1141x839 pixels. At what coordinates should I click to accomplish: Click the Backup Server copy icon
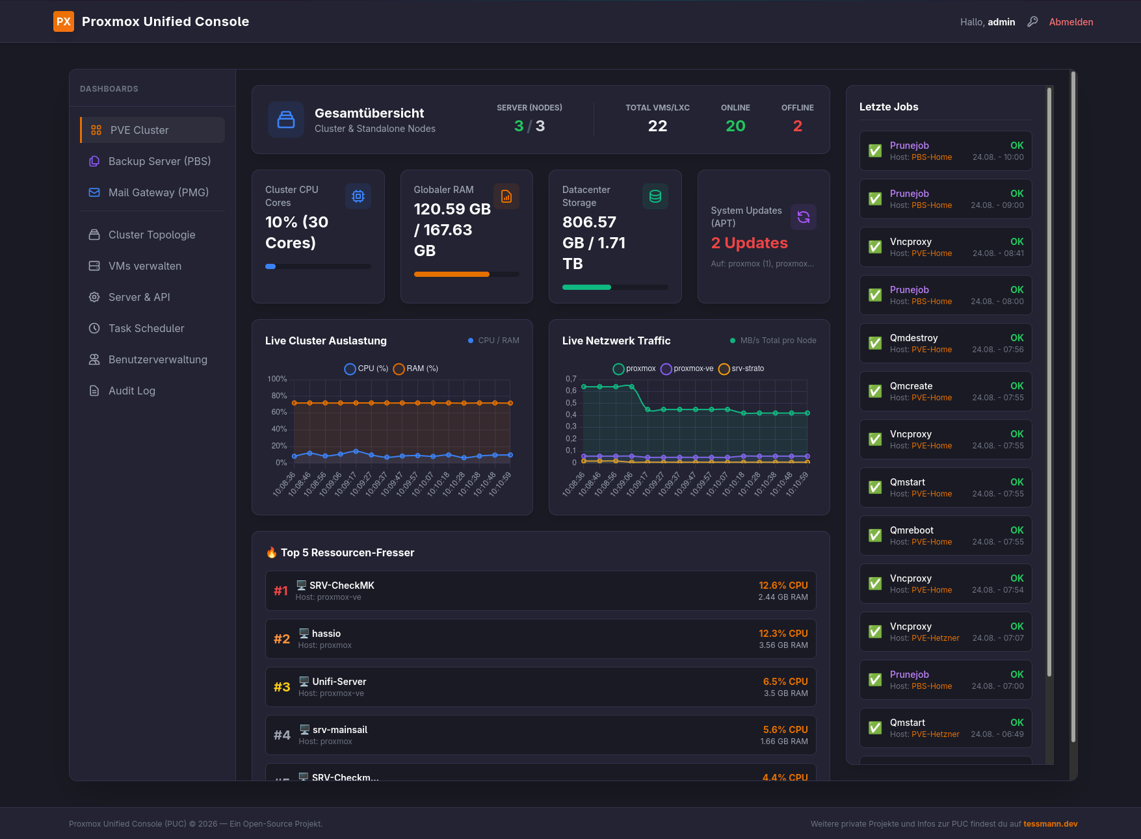click(94, 161)
